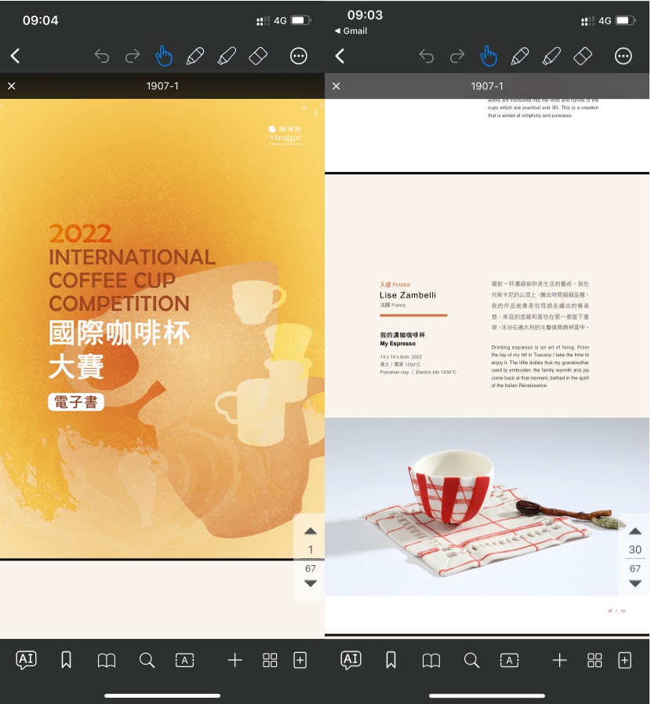This screenshot has width=651, height=704.
Task: Search the document in right phone
Action: [x=471, y=660]
